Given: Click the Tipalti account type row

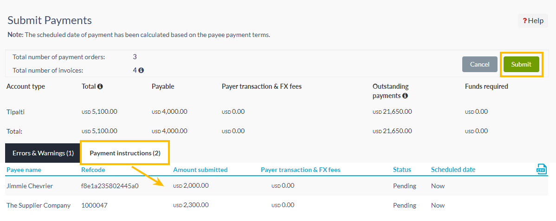Looking at the screenshot, I should [x=16, y=111].
